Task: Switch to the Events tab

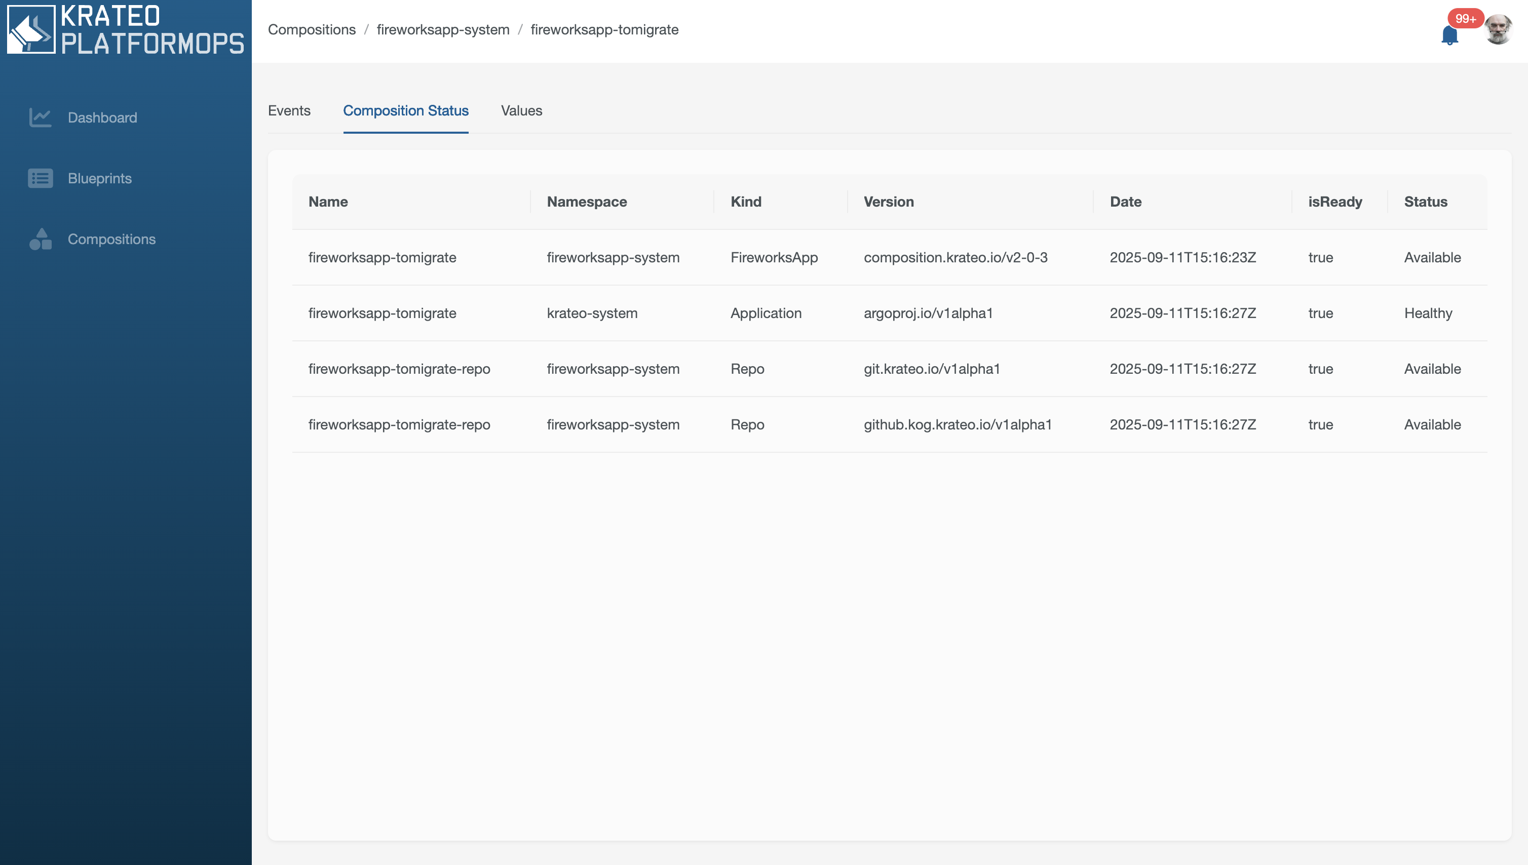Action: [289, 110]
